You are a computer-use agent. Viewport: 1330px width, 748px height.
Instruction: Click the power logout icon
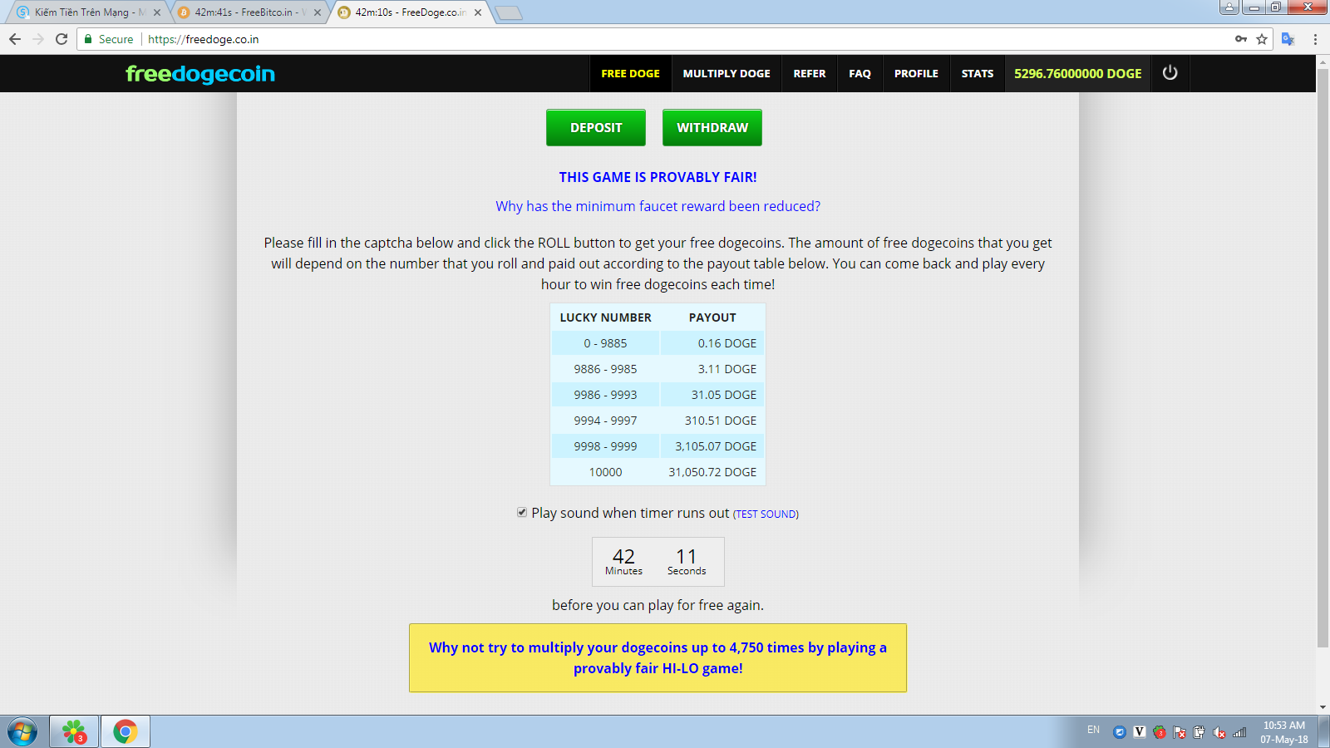1170,73
